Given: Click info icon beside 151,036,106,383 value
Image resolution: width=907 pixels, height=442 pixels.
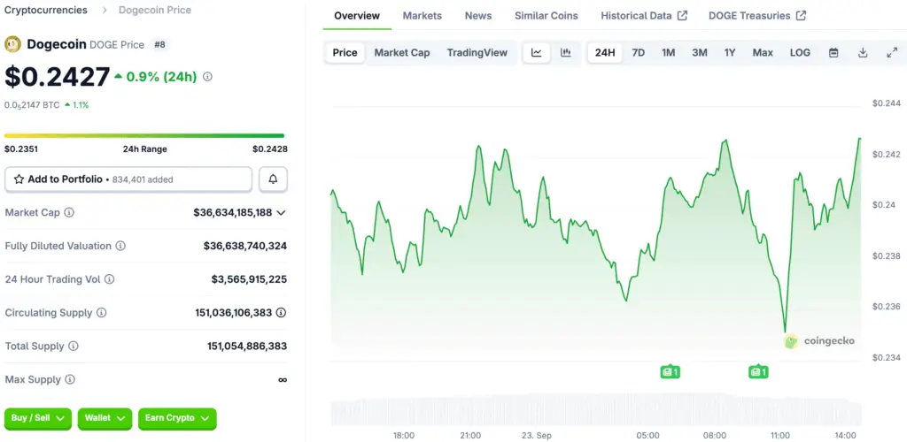Looking at the screenshot, I should (281, 313).
